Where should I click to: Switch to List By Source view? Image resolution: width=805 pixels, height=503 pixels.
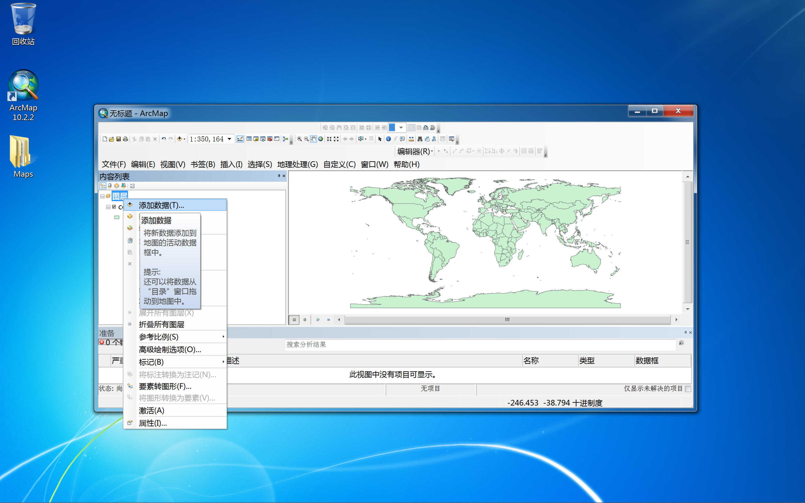110,186
